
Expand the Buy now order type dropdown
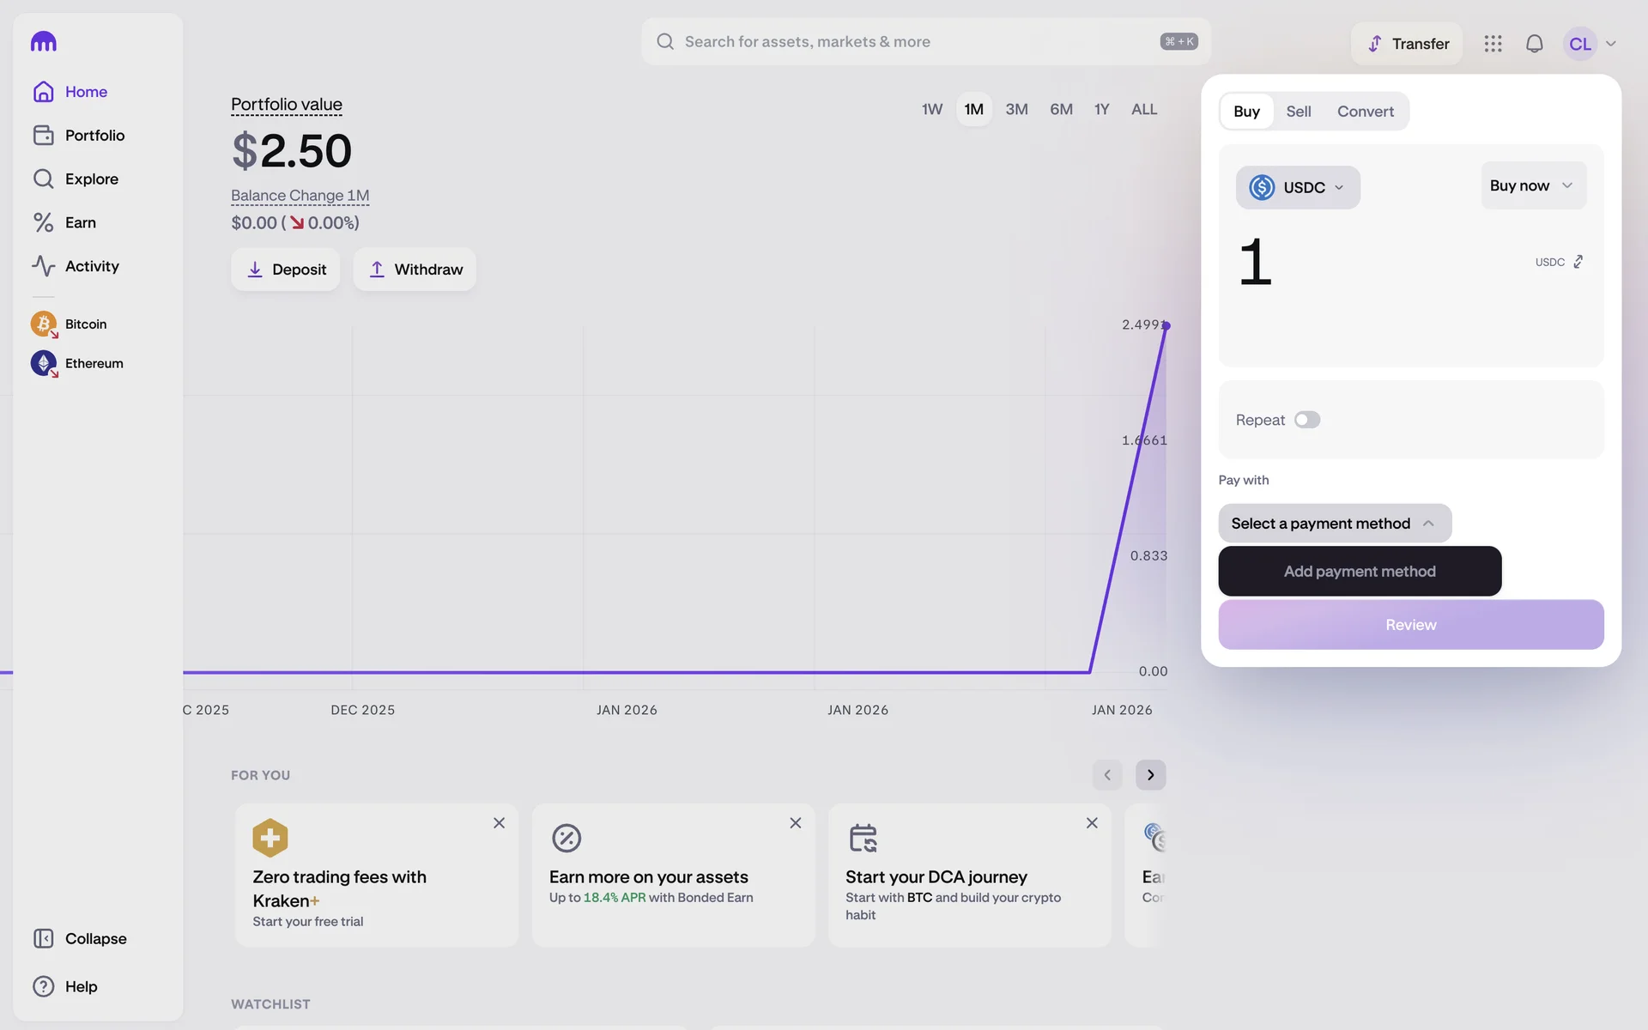1532,185
